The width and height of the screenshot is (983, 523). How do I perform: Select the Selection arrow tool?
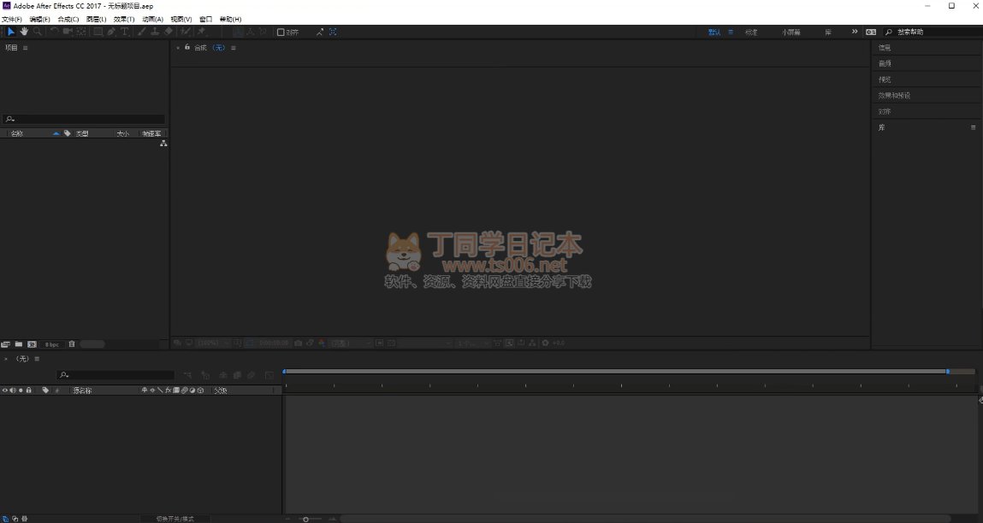click(x=10, y=32)
